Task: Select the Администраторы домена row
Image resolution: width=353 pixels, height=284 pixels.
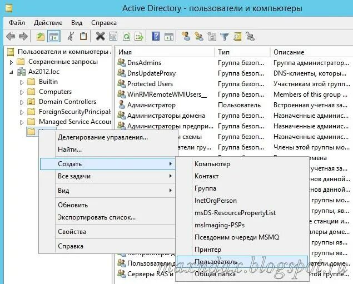Action: click(234, 116)
